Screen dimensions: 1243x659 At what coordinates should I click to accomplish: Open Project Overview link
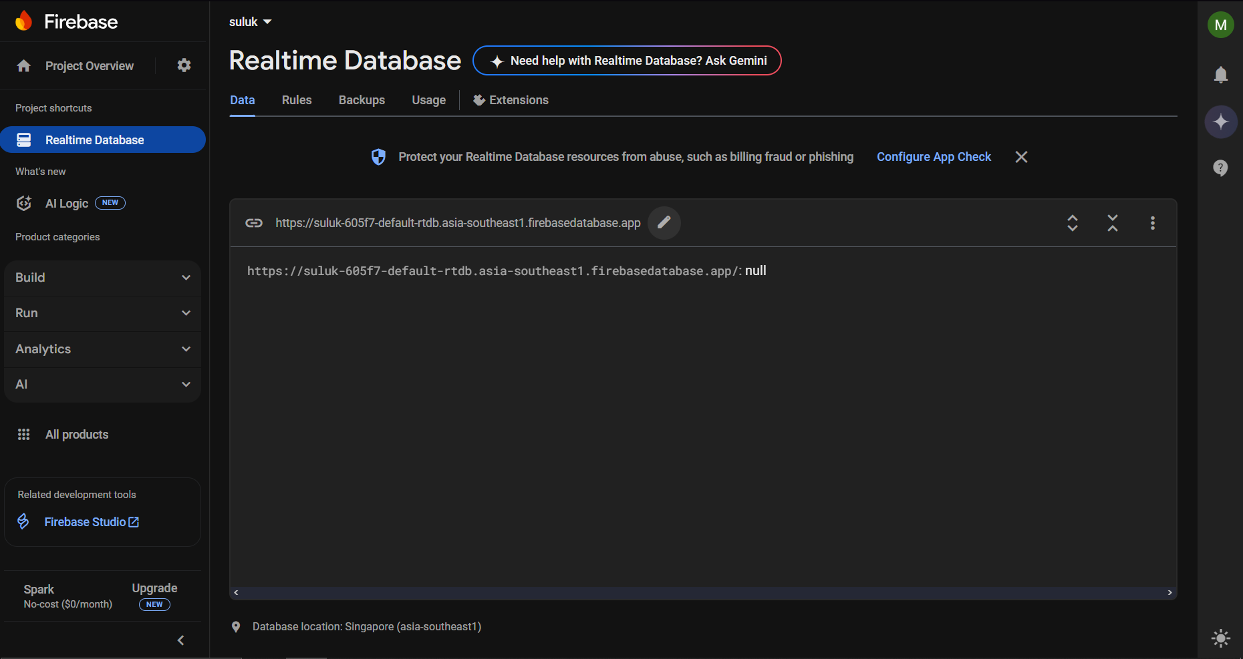pyautogui.click(x=90, y=66)
